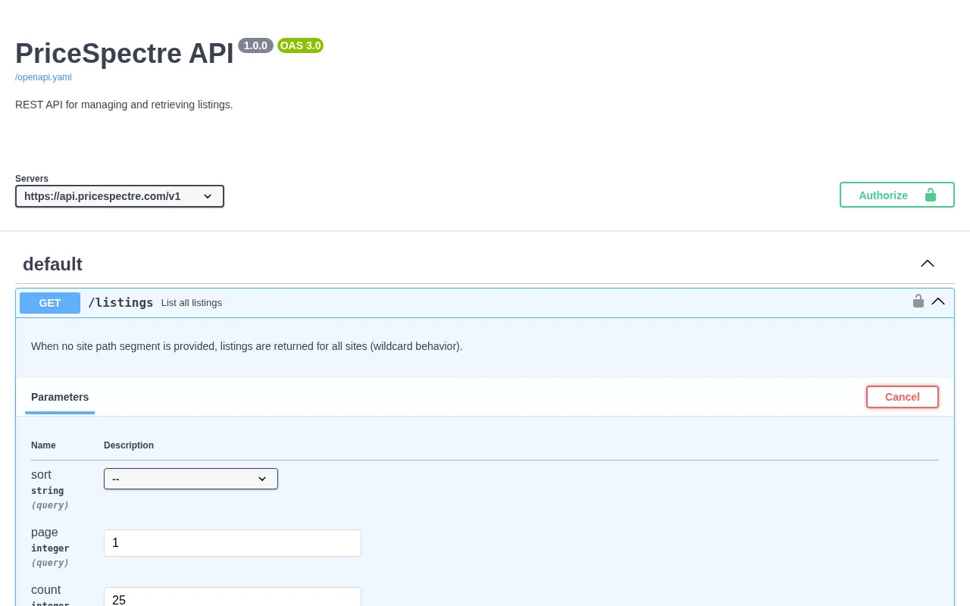Click the default section heading

tap(52, 264)
